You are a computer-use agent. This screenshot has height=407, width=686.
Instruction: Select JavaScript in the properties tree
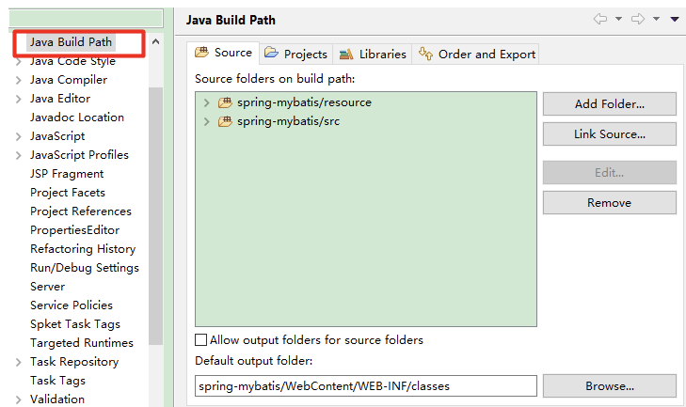pyautogui.click(x=57, y=136)
